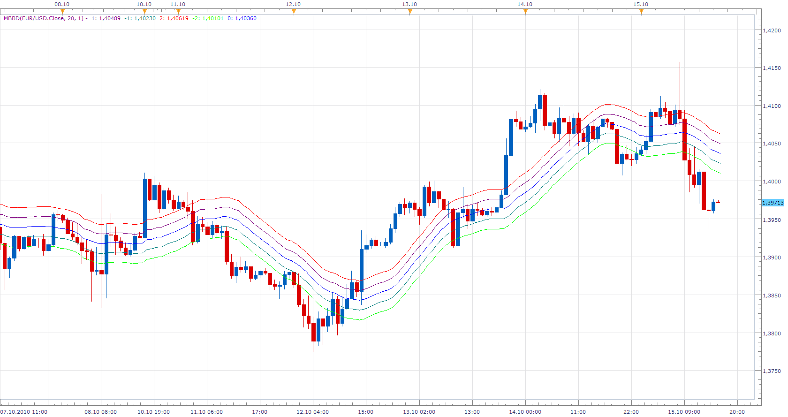
Task: Click the '07.10.2010 11:00' time axis label
Action: [x=24, y=412]
